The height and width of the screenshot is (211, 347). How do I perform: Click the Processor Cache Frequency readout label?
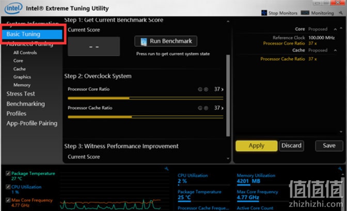pos(203,208)
